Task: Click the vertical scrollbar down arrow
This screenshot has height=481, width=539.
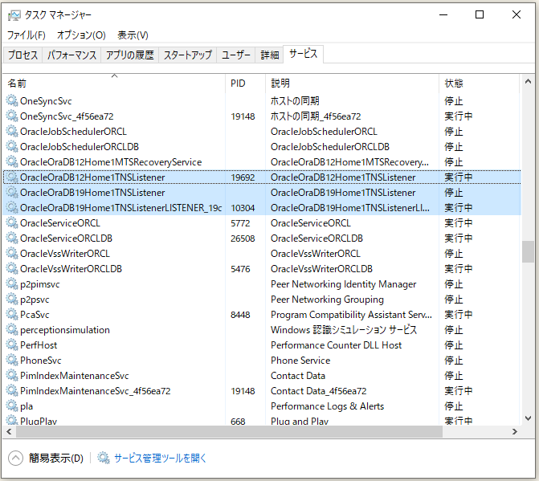Action: [528, 418]
